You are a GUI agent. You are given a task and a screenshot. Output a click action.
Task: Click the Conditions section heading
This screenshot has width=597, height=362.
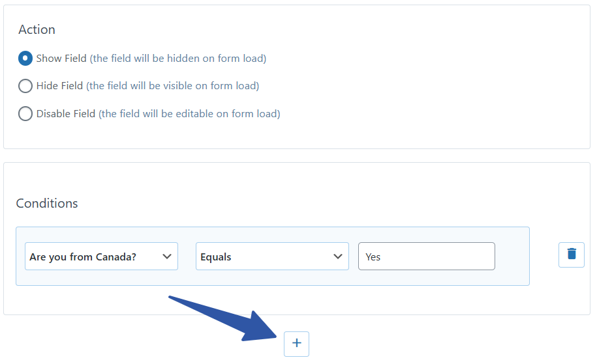pos(47,203)
